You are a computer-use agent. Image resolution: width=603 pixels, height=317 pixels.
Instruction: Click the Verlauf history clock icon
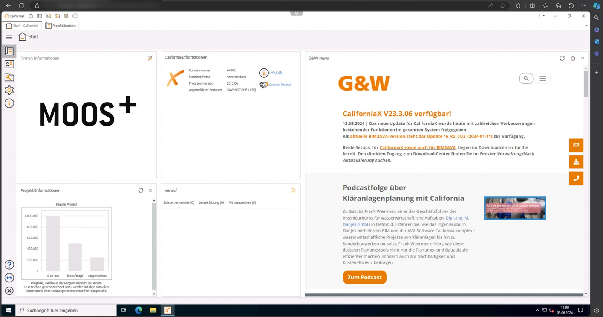[x=294, y=191]
